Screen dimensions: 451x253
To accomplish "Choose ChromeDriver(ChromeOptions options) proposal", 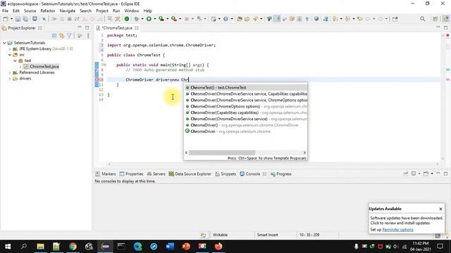I will point(245,106).
